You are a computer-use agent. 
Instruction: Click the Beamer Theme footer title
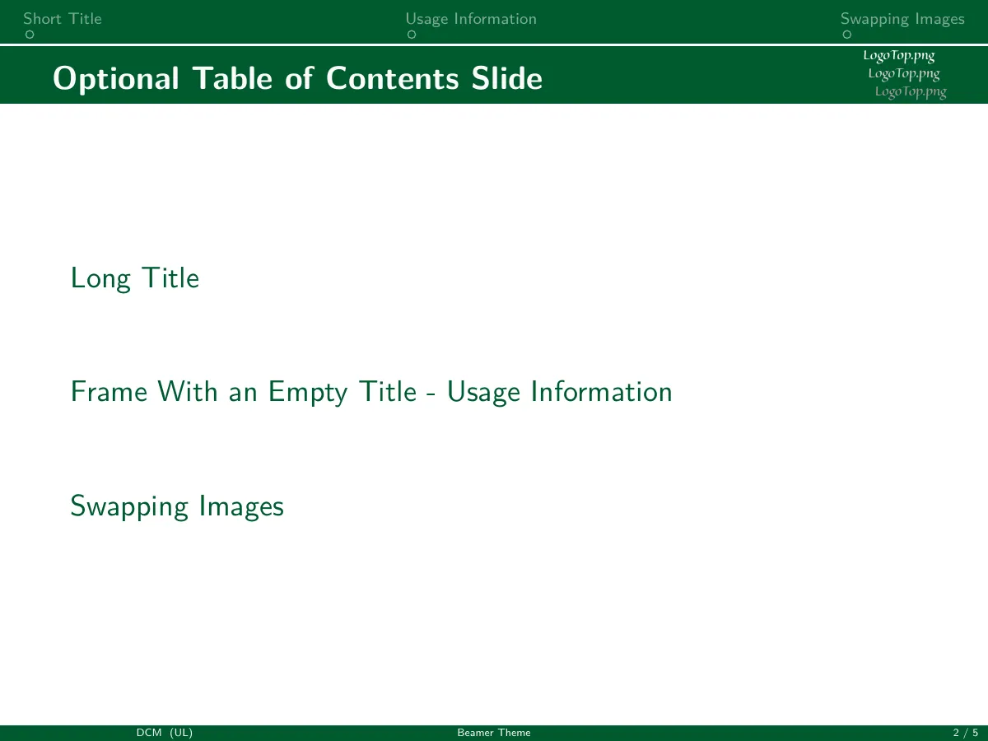(494, 733)
